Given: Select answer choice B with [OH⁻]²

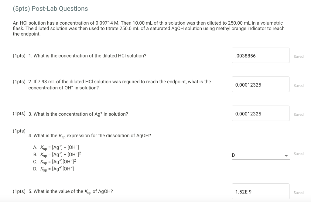Looking at the screenshot, I should (56, 155).
